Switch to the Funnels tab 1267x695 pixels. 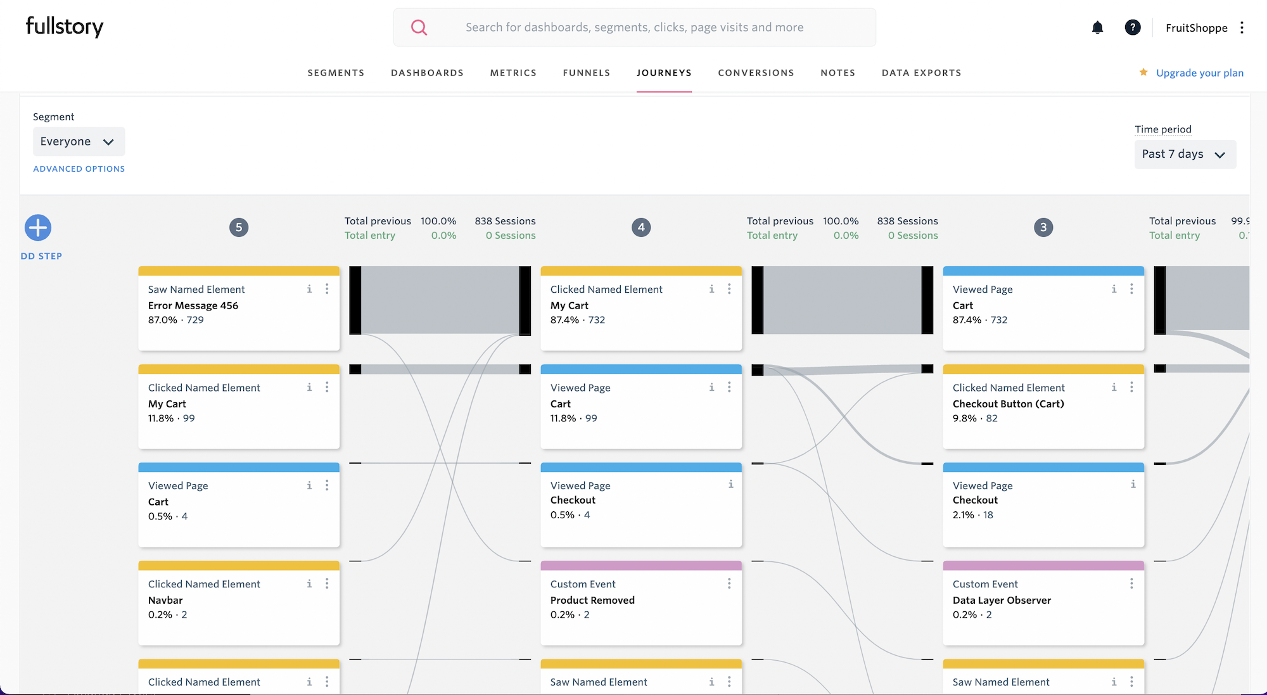tap(586, 73)
